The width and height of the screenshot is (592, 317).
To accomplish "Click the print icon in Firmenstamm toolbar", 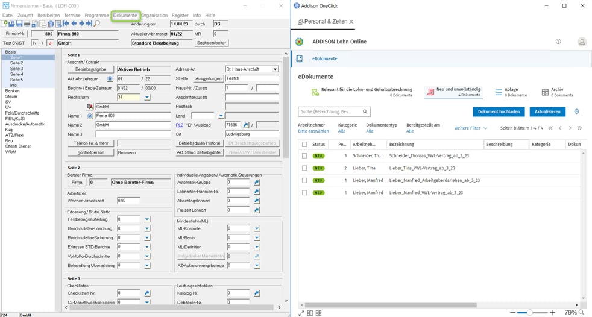I will tap(27, 24).
